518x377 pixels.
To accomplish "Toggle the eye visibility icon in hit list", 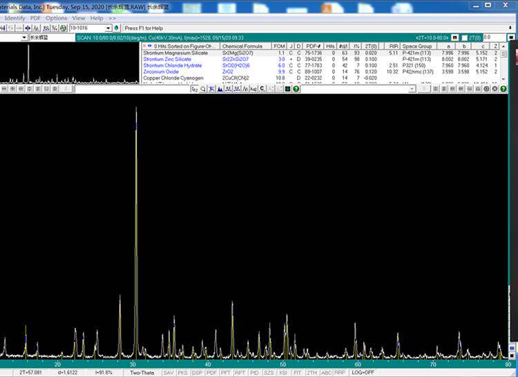I will pyautogui.click(x=150, y=46).
